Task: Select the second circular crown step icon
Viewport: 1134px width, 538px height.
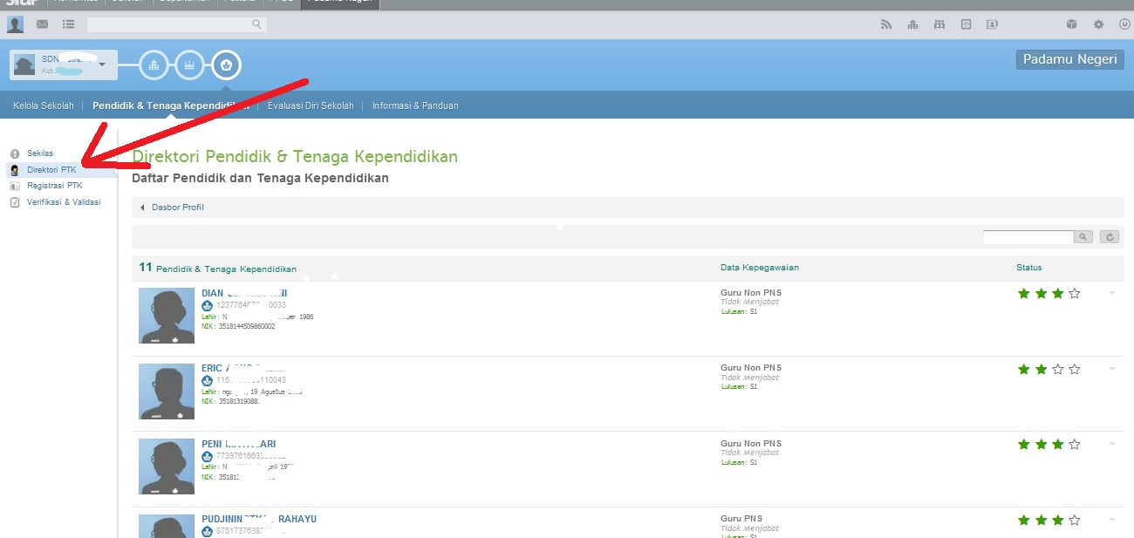Action: (189, 65)
